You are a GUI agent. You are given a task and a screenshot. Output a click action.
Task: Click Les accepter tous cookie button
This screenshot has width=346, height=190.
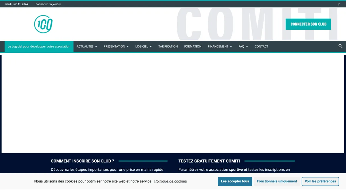pyautogui.click(x=235, y=181)
